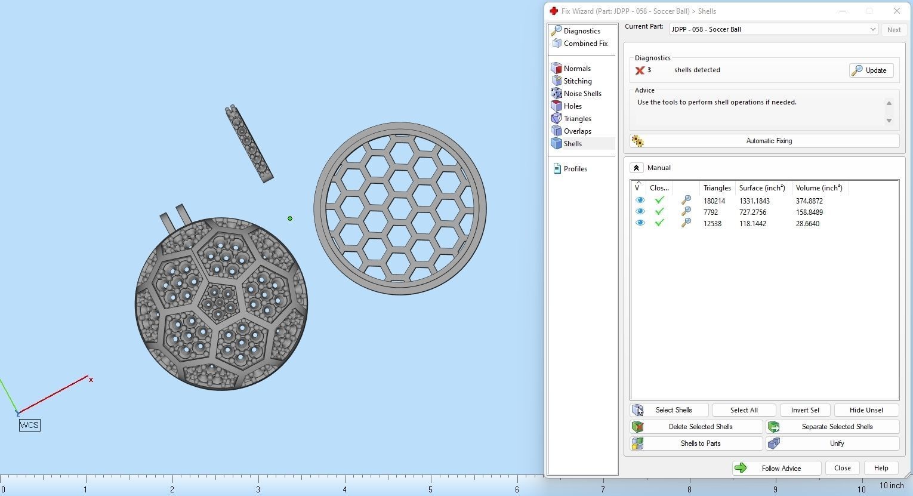
Task: Click the honeycomb ring part in viewport
Action: pyautogui.click(x=400, y=208)
